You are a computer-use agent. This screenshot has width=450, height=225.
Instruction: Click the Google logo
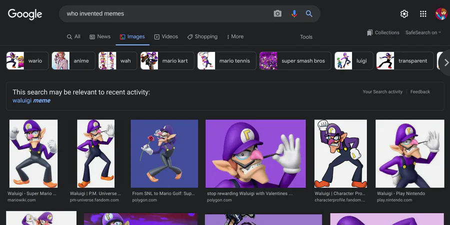(25, 14)
